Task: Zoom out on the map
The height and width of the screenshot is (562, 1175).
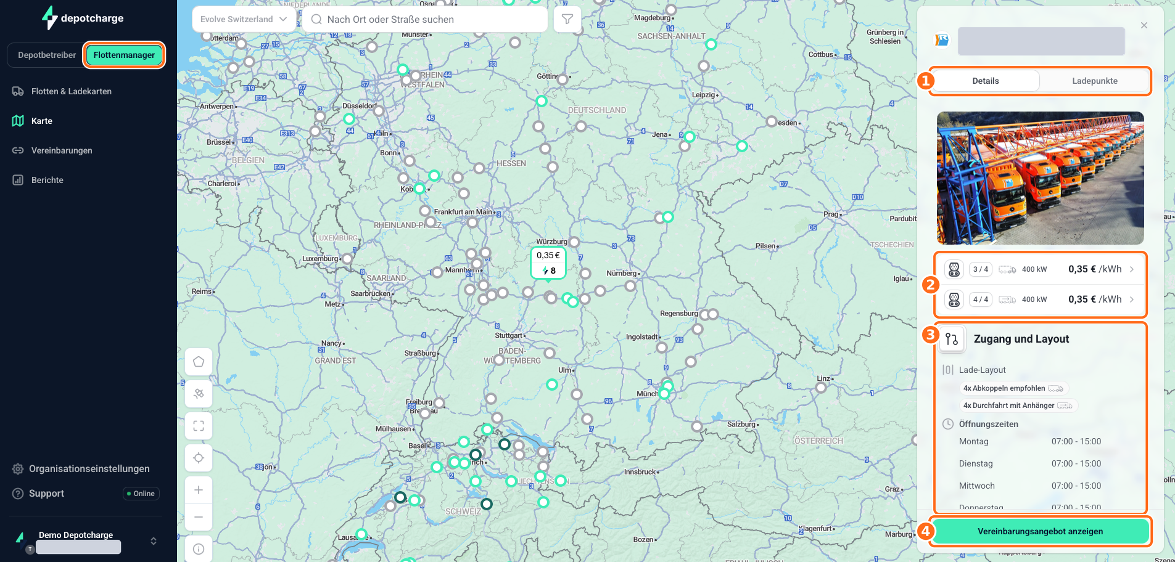Action: 199,517
